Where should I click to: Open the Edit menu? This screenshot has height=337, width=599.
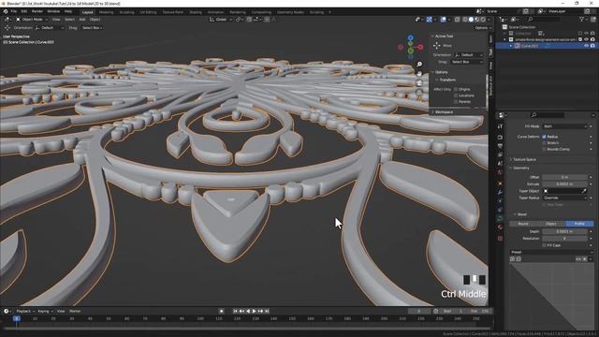pos(24,11)
